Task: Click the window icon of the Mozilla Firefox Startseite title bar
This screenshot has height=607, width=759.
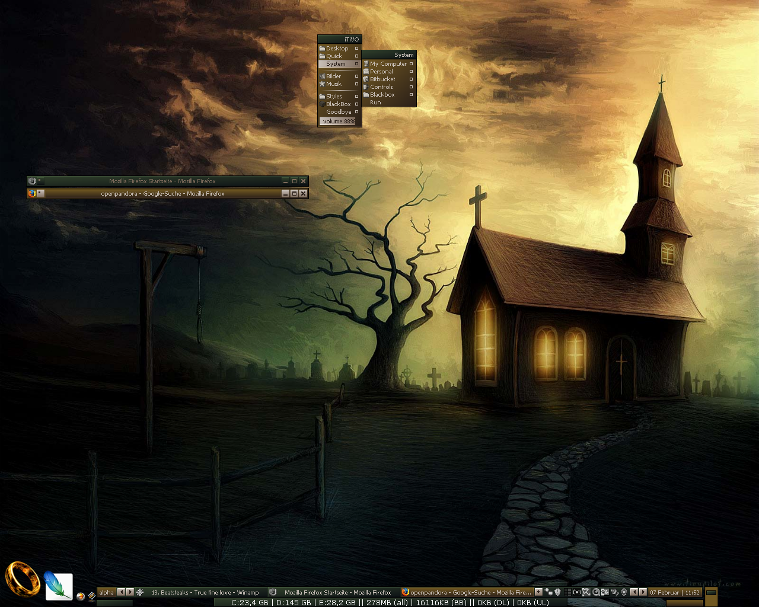Action: point(31,181)
